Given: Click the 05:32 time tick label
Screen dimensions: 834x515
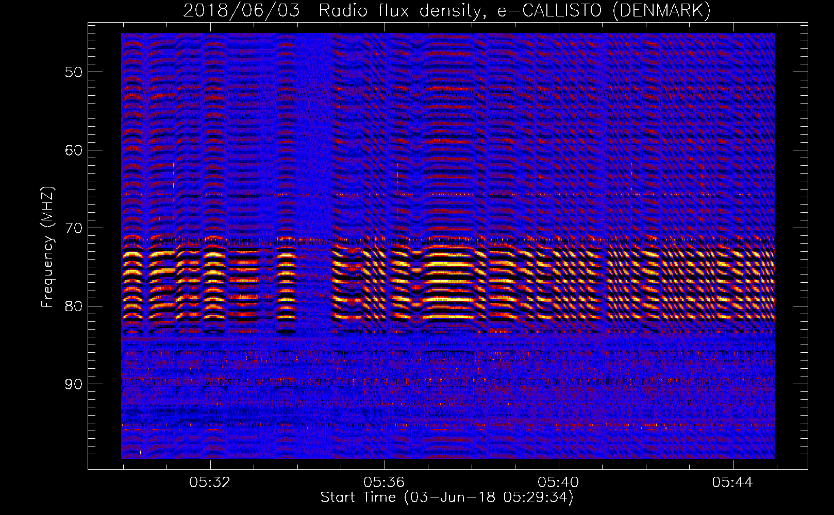Looking at the screenshot, I should coord(210,483).
